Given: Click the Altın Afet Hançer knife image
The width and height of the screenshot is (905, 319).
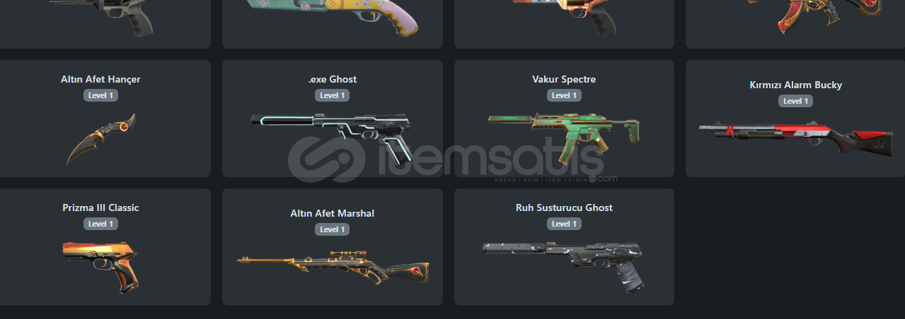Looking at the screenshot, I should [x=101, y=139].
